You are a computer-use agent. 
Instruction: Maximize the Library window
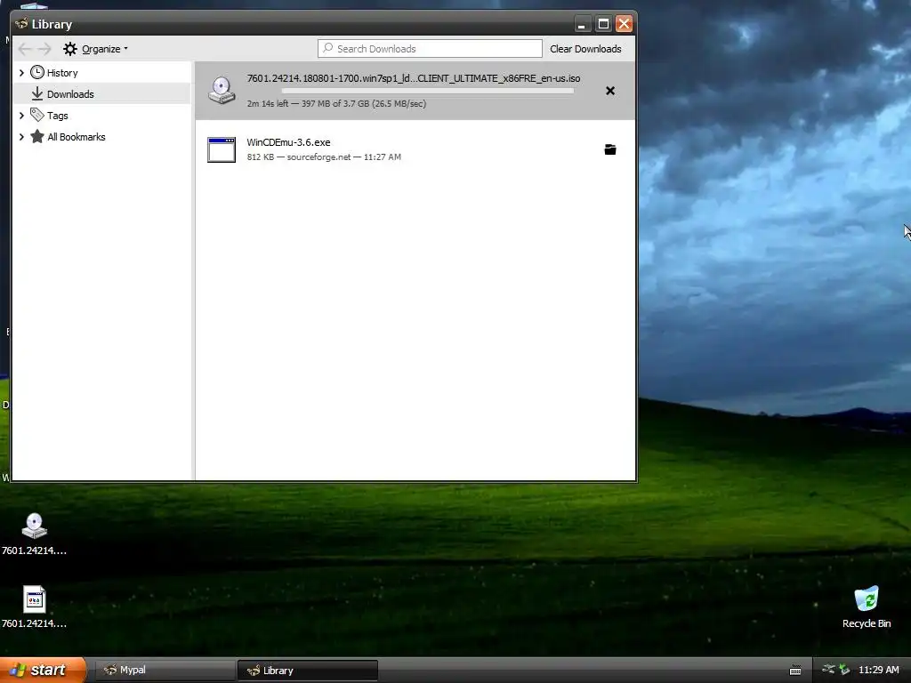603,24
